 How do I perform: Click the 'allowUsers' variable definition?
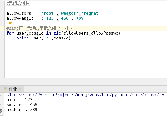[19, 13]
